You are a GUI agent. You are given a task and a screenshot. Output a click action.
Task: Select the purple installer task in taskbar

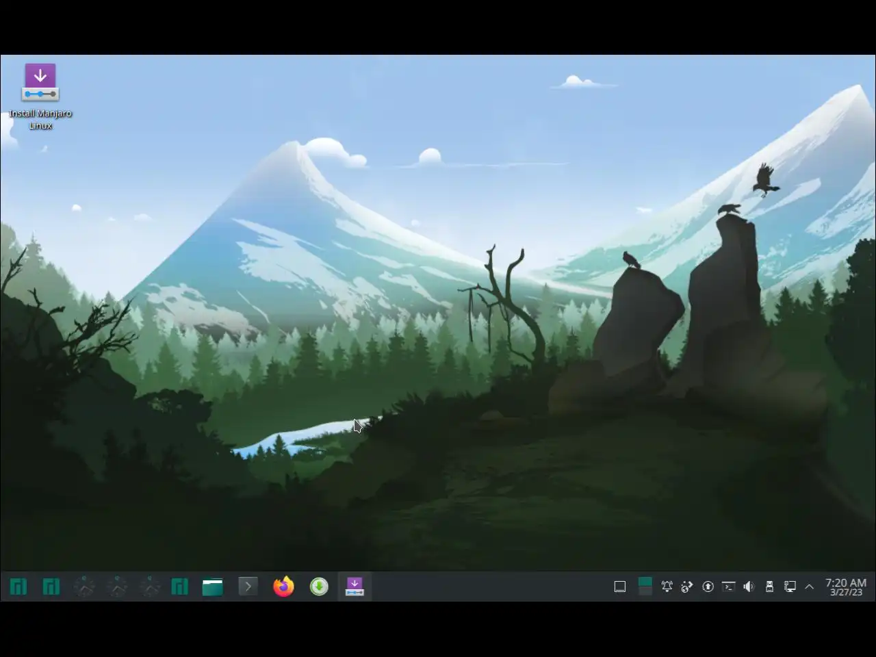click(355, 587)
